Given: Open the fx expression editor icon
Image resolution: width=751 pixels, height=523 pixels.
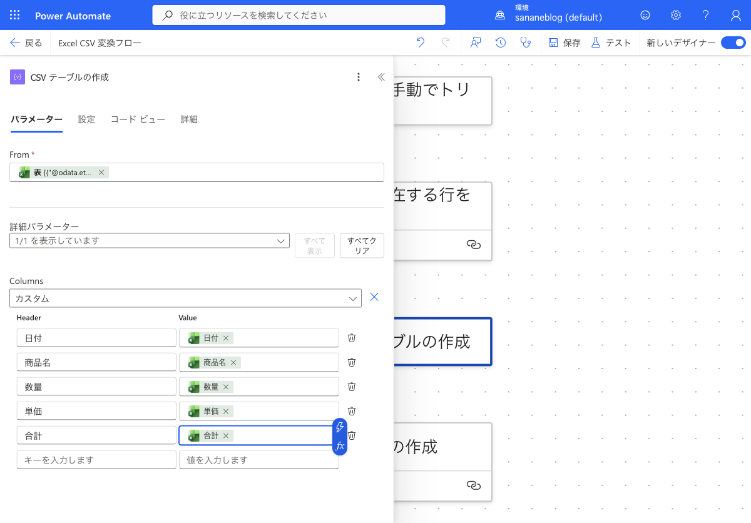Looking at the screenshot, I should pos(340,446).
